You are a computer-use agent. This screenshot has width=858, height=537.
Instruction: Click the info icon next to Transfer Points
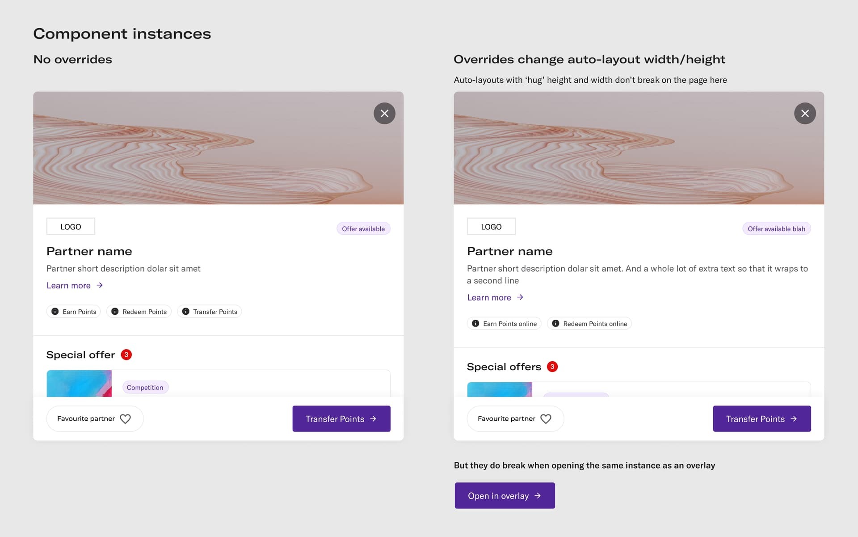185,311
